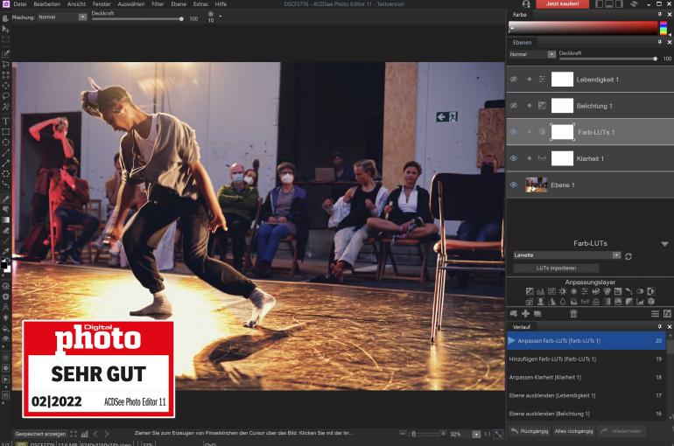674x446 pixels.
Task: Select the Eraser tool
Action: tap(5, 231)
